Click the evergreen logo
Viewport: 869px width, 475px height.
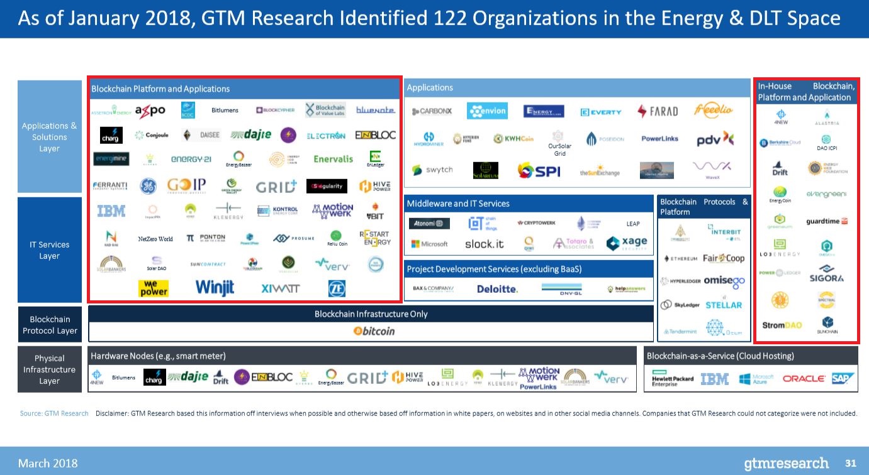826,194
